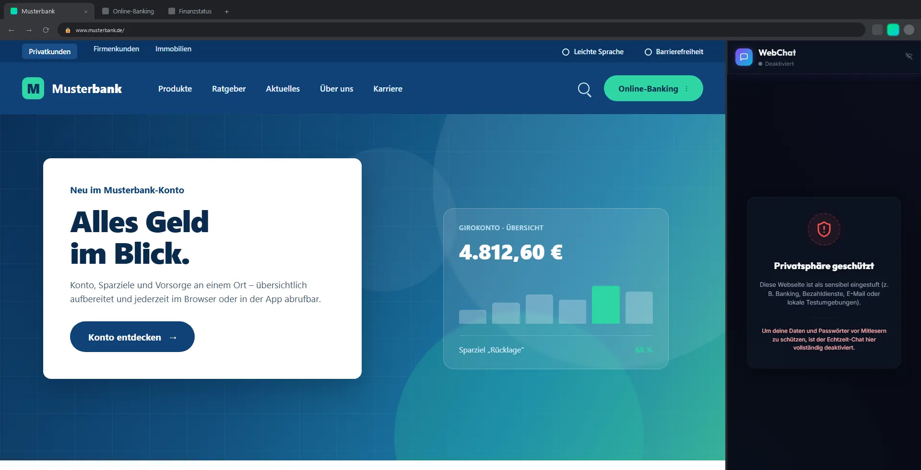Viewport: 921px width, 470px height.
Task: Click the red "Um deine Daten und Passwörter" notice
Action: point(824,339)
